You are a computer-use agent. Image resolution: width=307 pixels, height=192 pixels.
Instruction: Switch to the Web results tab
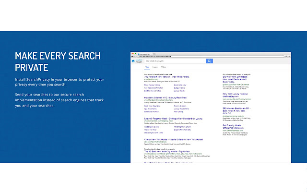(147, 67)
